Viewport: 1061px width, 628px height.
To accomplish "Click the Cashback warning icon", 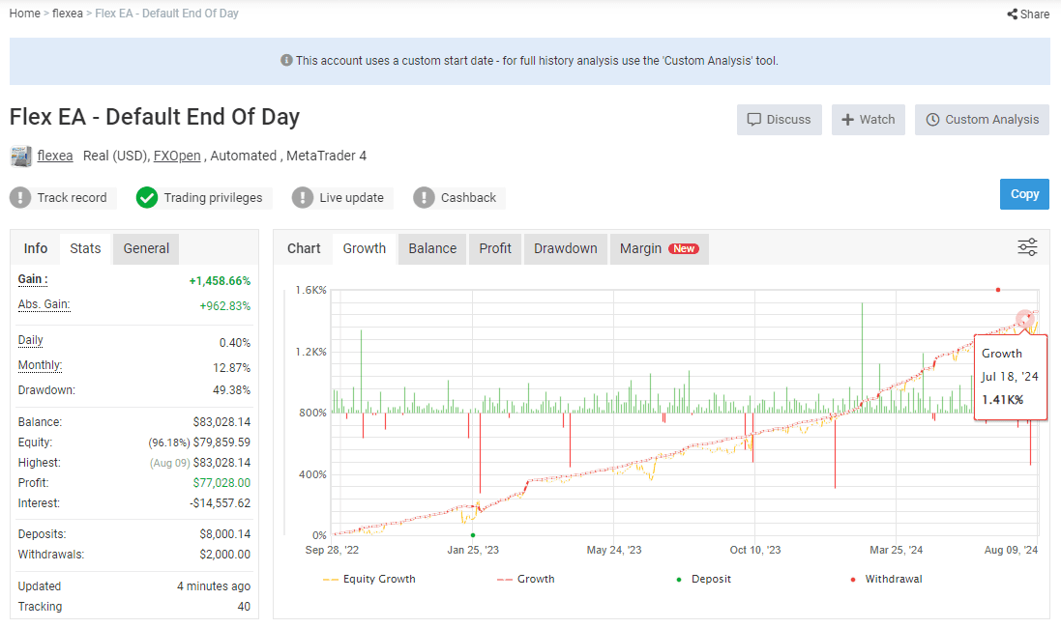I will [424, 198].
